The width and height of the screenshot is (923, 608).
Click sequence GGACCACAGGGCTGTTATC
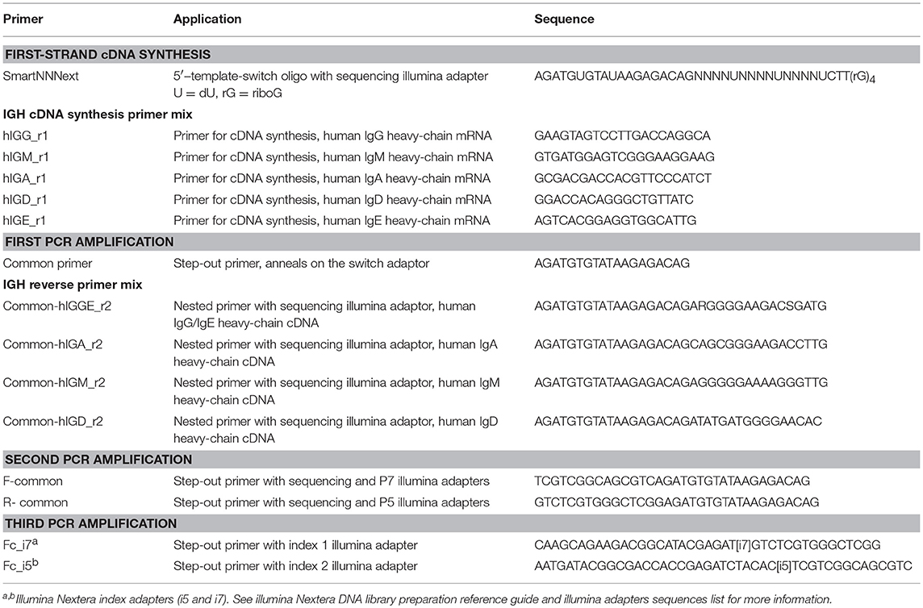coord(614,199)
